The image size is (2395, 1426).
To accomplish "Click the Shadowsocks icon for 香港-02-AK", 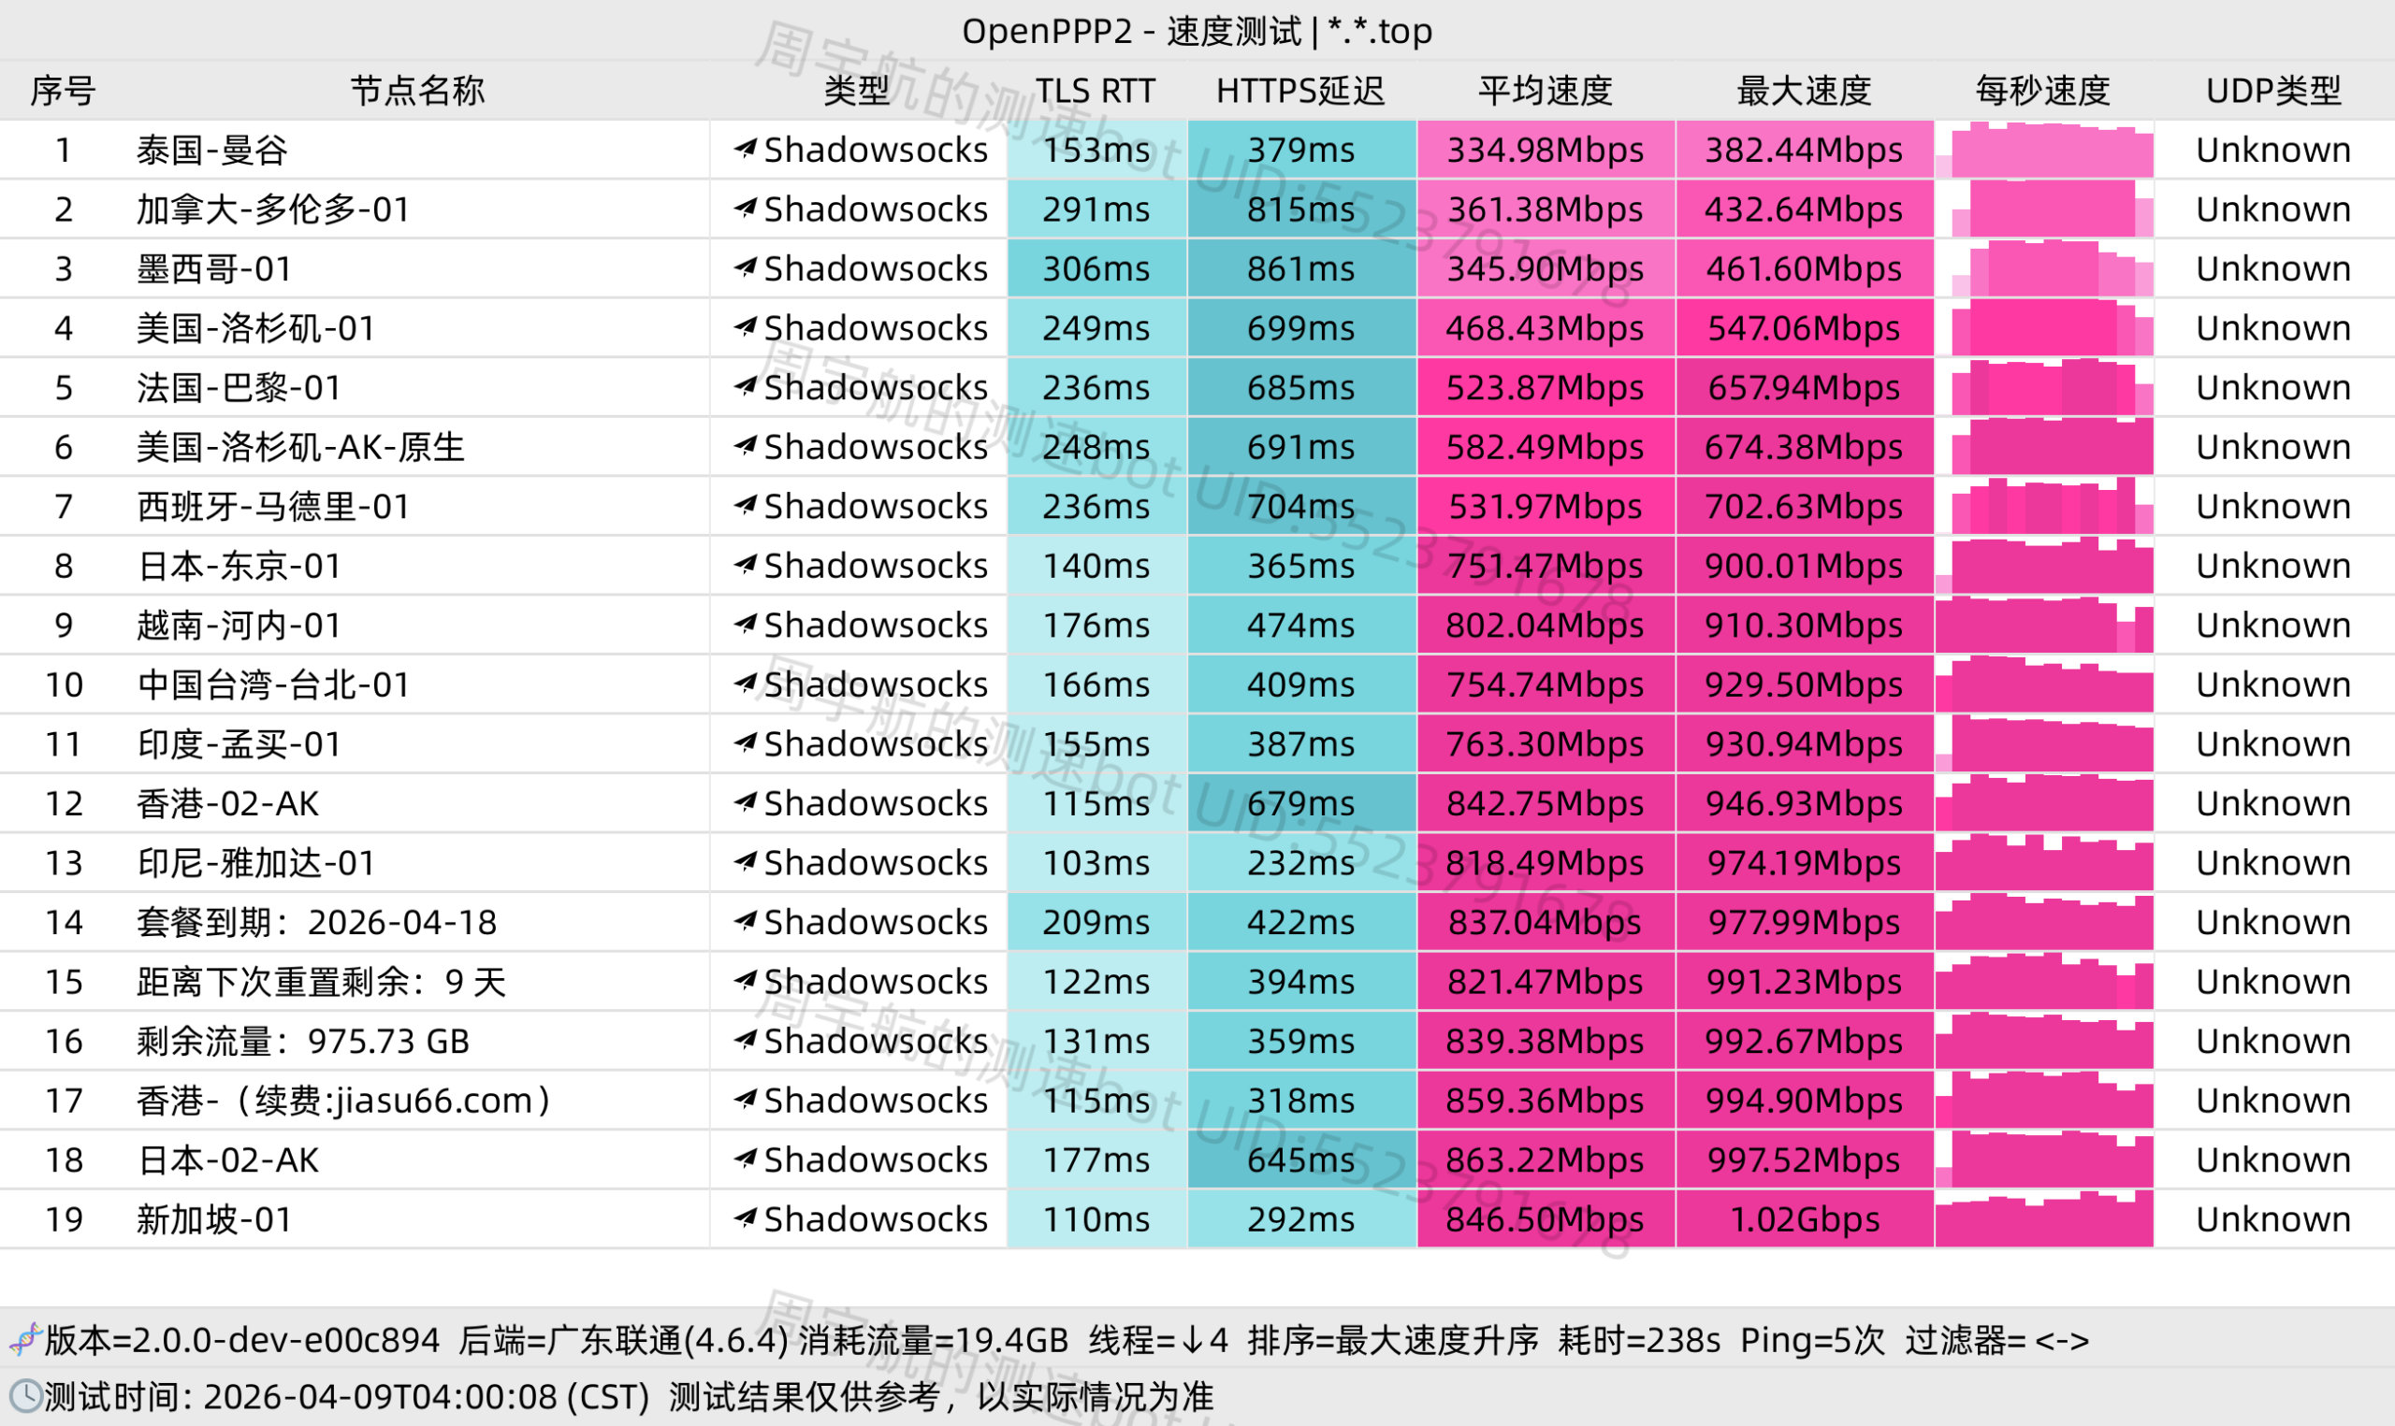I will [745, 803].
